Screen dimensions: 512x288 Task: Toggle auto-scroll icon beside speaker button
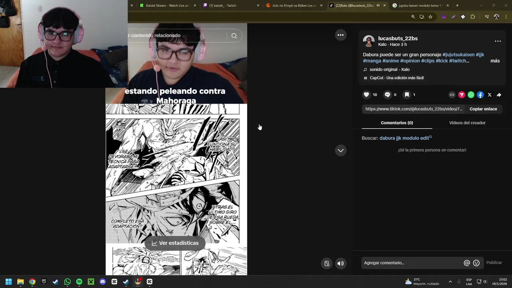[x=327, y=263]
